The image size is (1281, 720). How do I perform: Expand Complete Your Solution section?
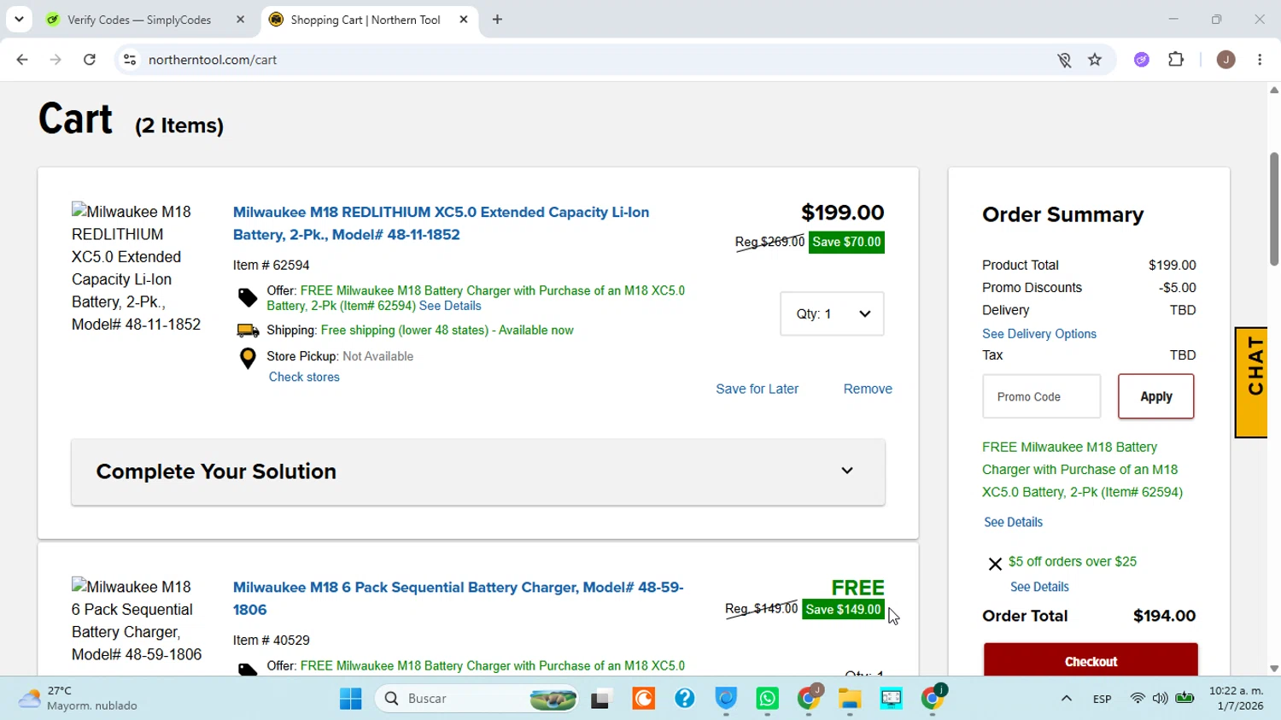click(x=478, y=471)
